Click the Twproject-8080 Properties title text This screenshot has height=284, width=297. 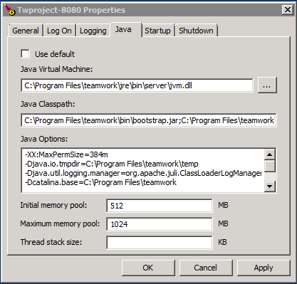tap(71, 10)
